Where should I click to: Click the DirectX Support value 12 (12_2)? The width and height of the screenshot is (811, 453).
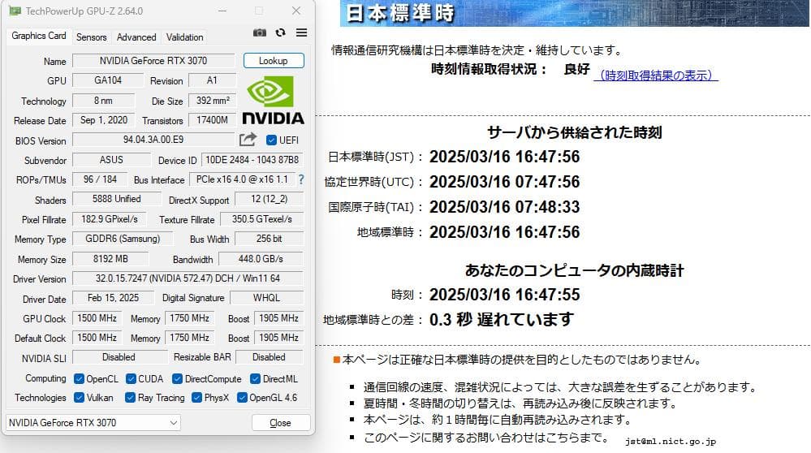[x=269, y=199]
